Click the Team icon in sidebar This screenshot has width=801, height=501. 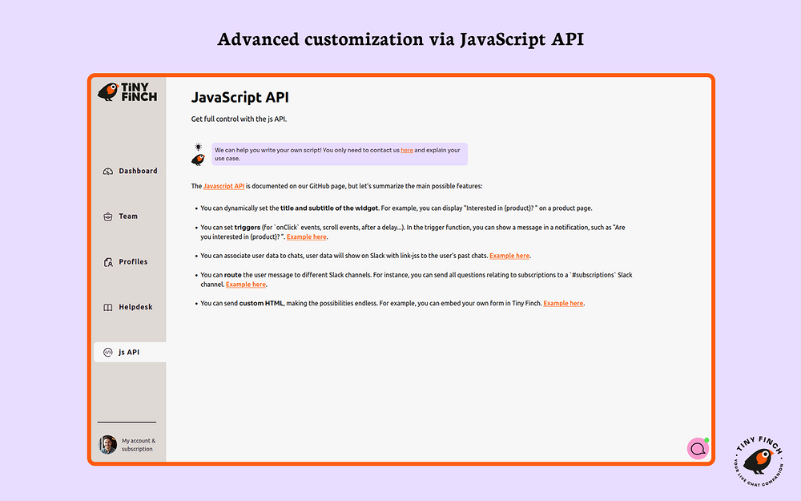point(108,216)
